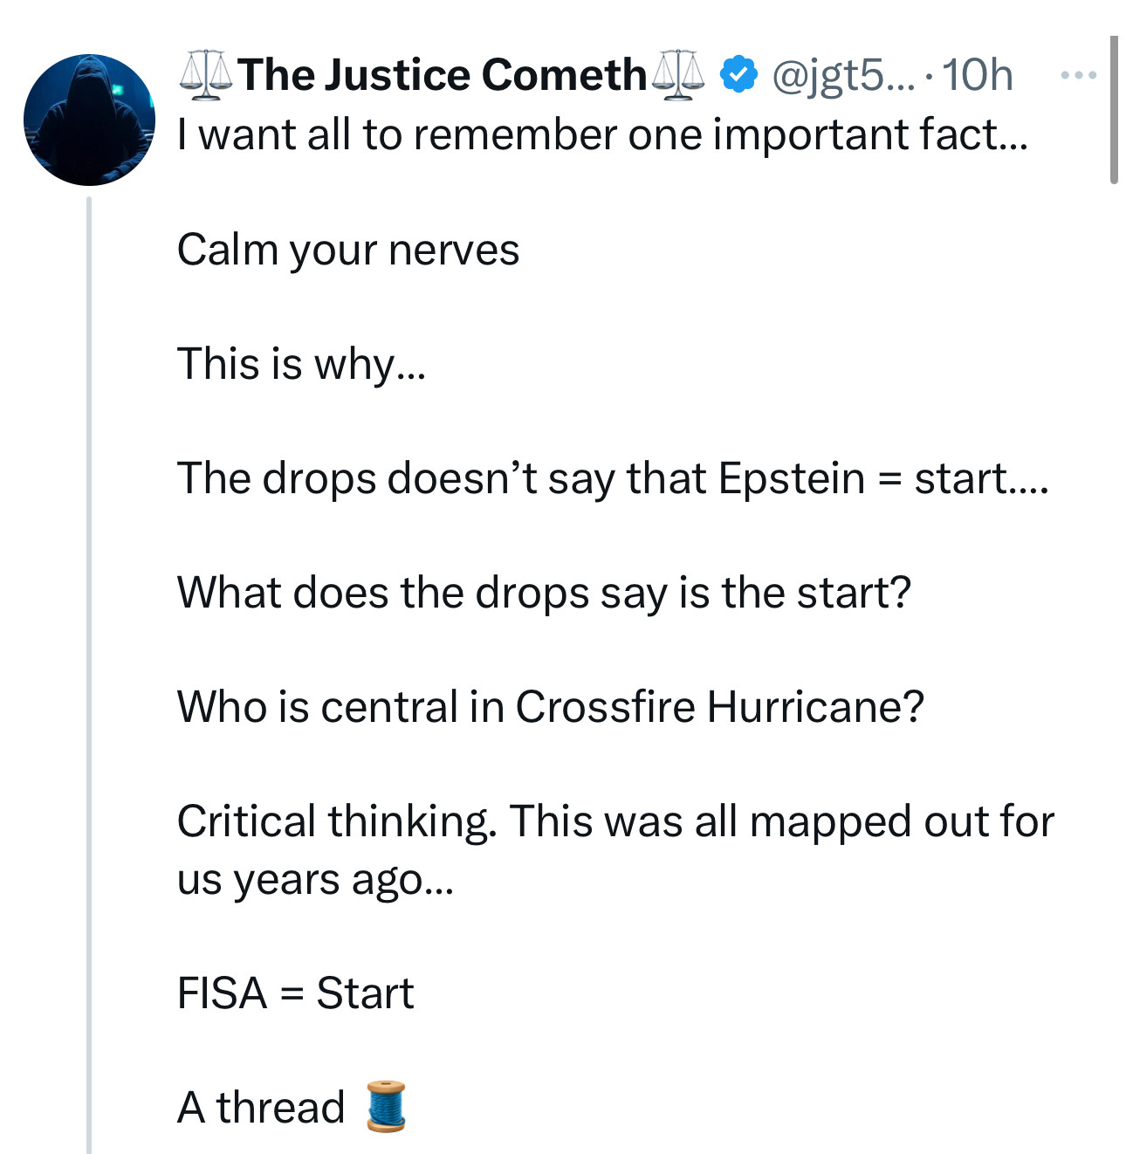
Task: Click 'What does the drops say' question
Action: point(544,593)
